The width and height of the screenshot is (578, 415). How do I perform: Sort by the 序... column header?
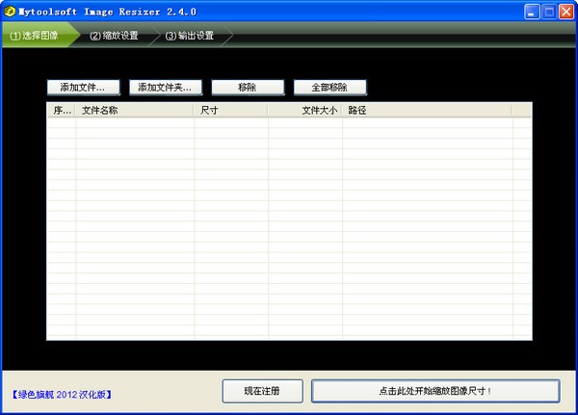[x=62, y=110]
